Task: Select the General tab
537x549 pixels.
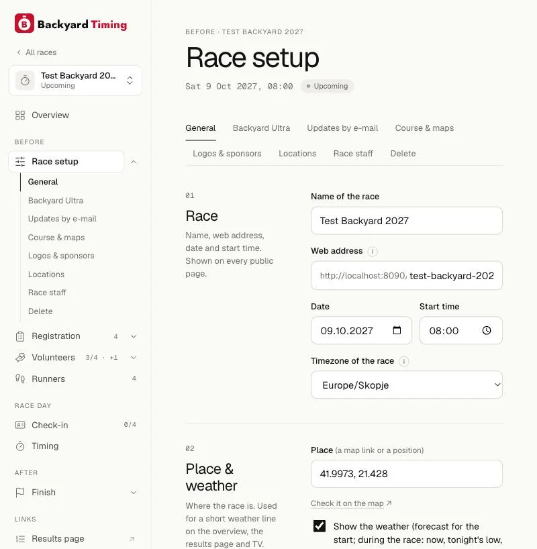Action: 200,128
